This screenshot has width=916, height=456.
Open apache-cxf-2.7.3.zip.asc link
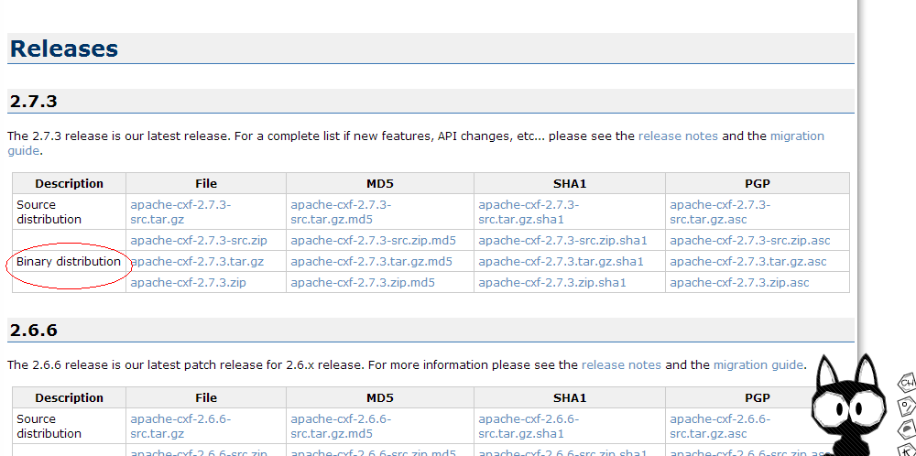739,283
